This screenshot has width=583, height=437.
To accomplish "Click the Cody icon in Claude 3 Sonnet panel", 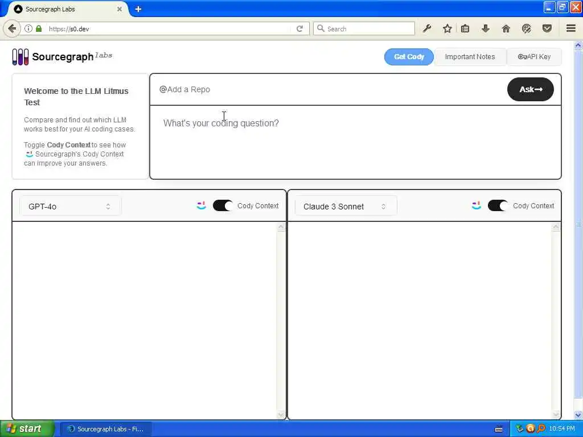I will pyautogui.click(x=477, y=205).
